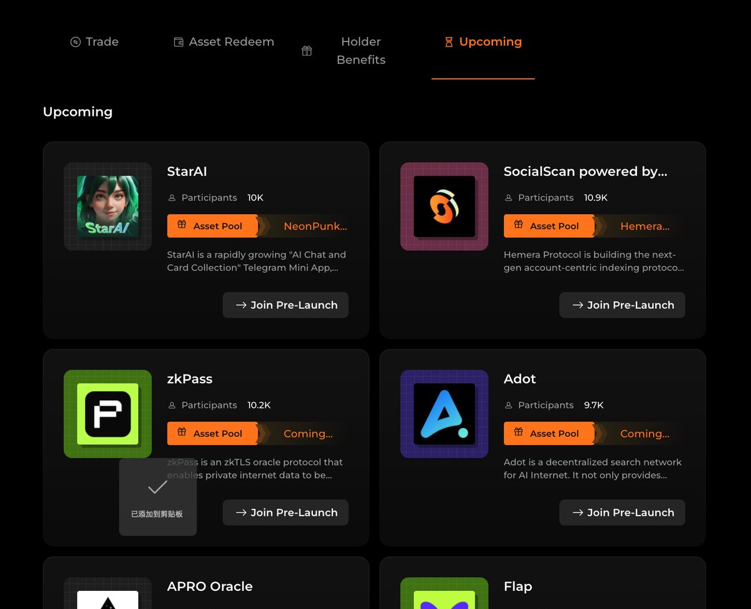Click the zkPass participants count 10.2K
The image size is (751, 609).
pyautogui.click(x=259, y=405)
